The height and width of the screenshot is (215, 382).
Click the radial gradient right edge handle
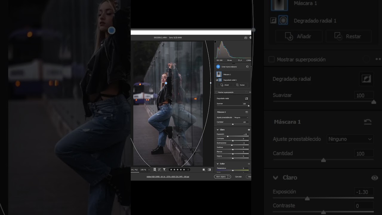coord(211,83)
